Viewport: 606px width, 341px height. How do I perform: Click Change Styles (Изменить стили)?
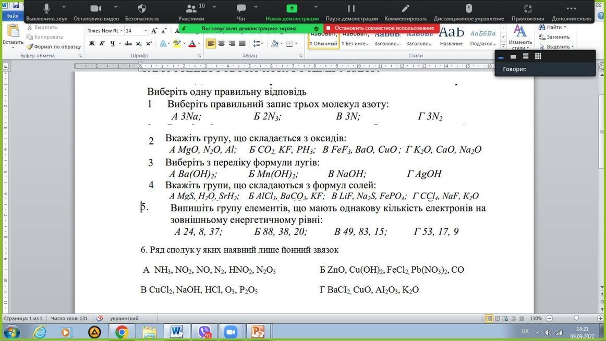tap(520, 38)
